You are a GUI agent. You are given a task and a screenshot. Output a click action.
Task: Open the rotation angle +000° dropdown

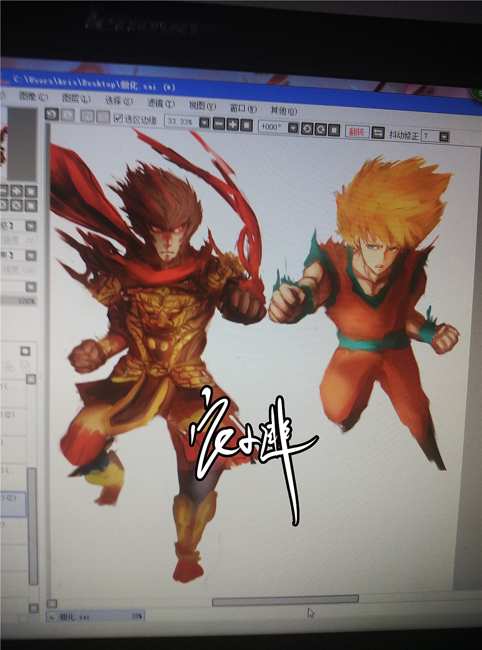(293, 128)
